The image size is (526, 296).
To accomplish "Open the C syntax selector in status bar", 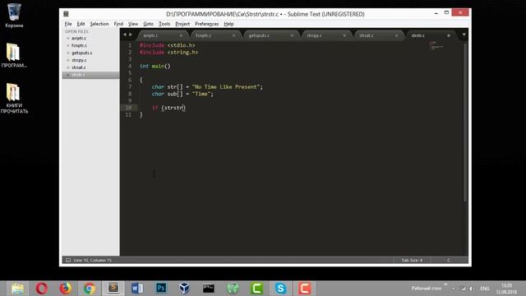I will pyautogui.click(x=449, y=260).
